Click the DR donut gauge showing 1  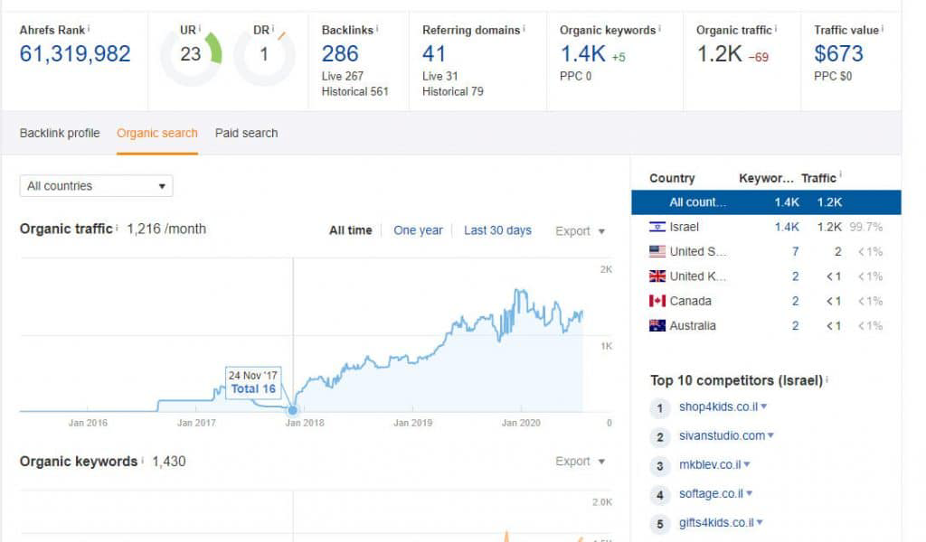tap(264, 55)
